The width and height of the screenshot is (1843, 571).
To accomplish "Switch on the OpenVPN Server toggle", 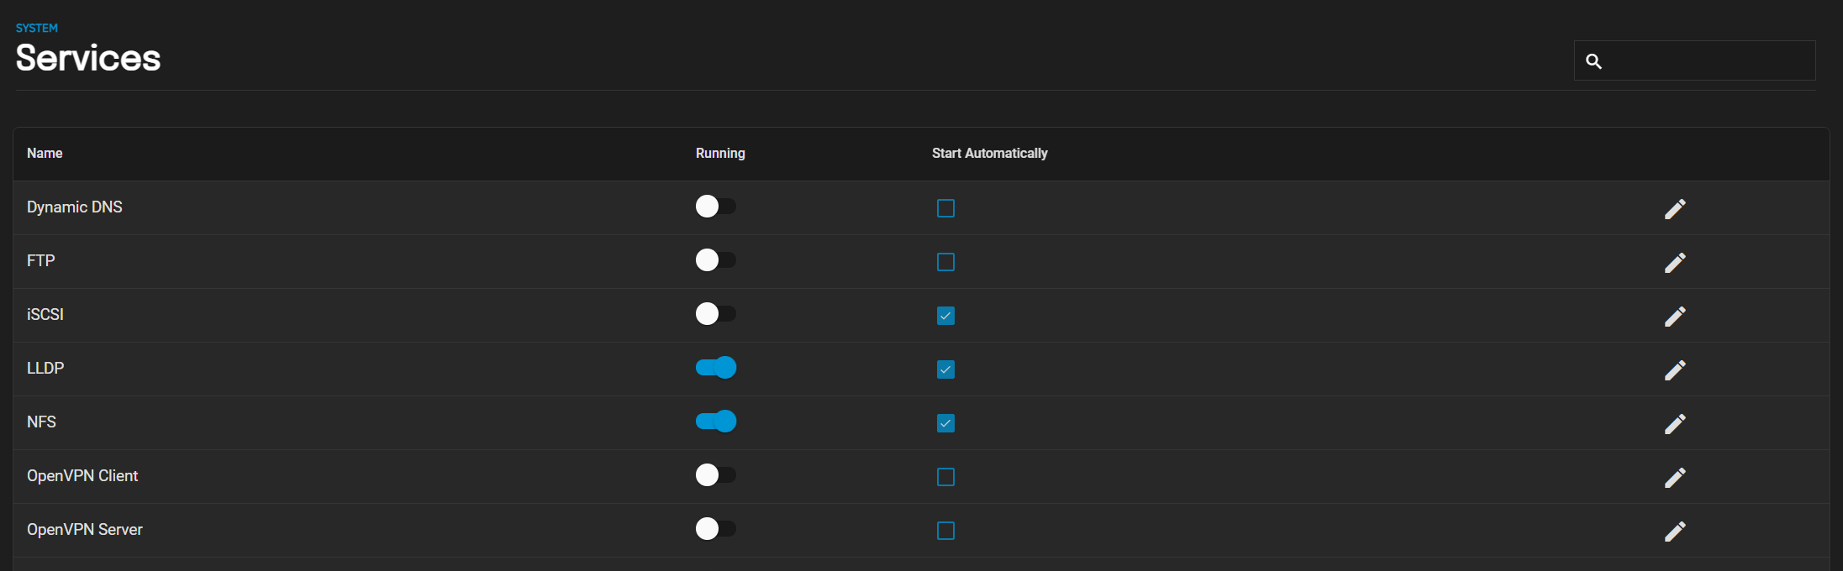I will coord(716,529).
